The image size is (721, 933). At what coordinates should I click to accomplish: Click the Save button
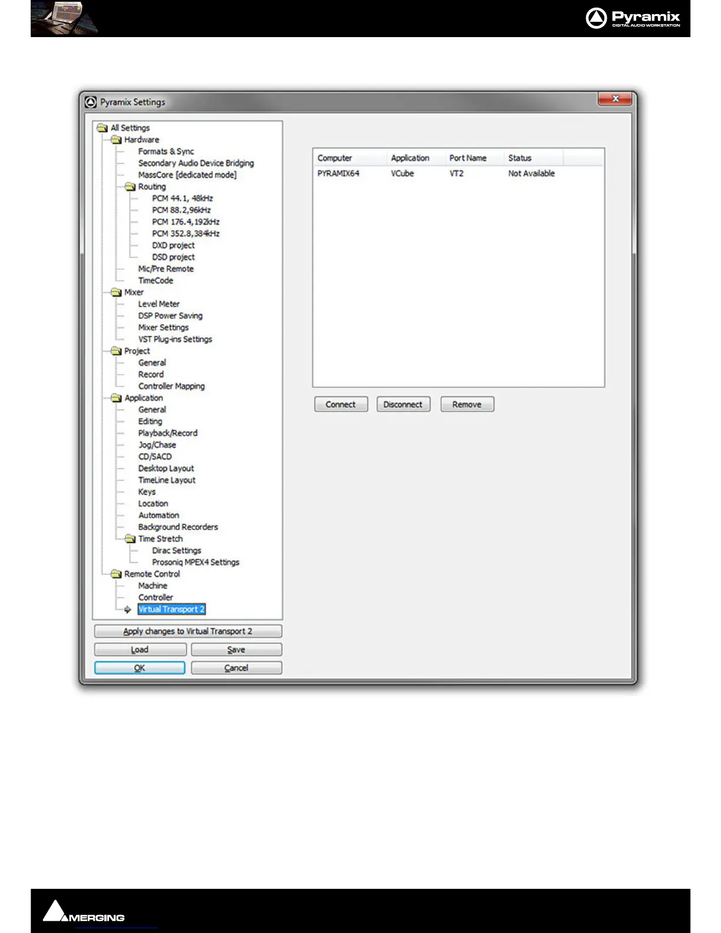(236, 650)
